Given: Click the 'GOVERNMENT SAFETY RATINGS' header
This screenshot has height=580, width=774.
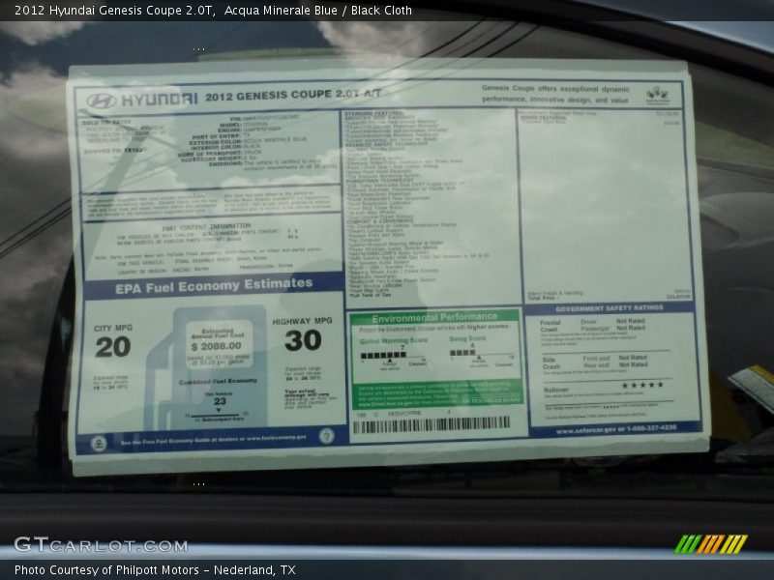Looking at the screenshot, I should 610,308.
